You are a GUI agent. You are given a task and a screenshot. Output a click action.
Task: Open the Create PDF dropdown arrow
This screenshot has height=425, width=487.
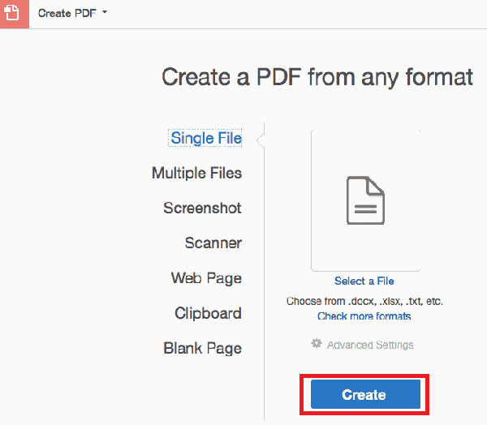[x=105, y=12]
